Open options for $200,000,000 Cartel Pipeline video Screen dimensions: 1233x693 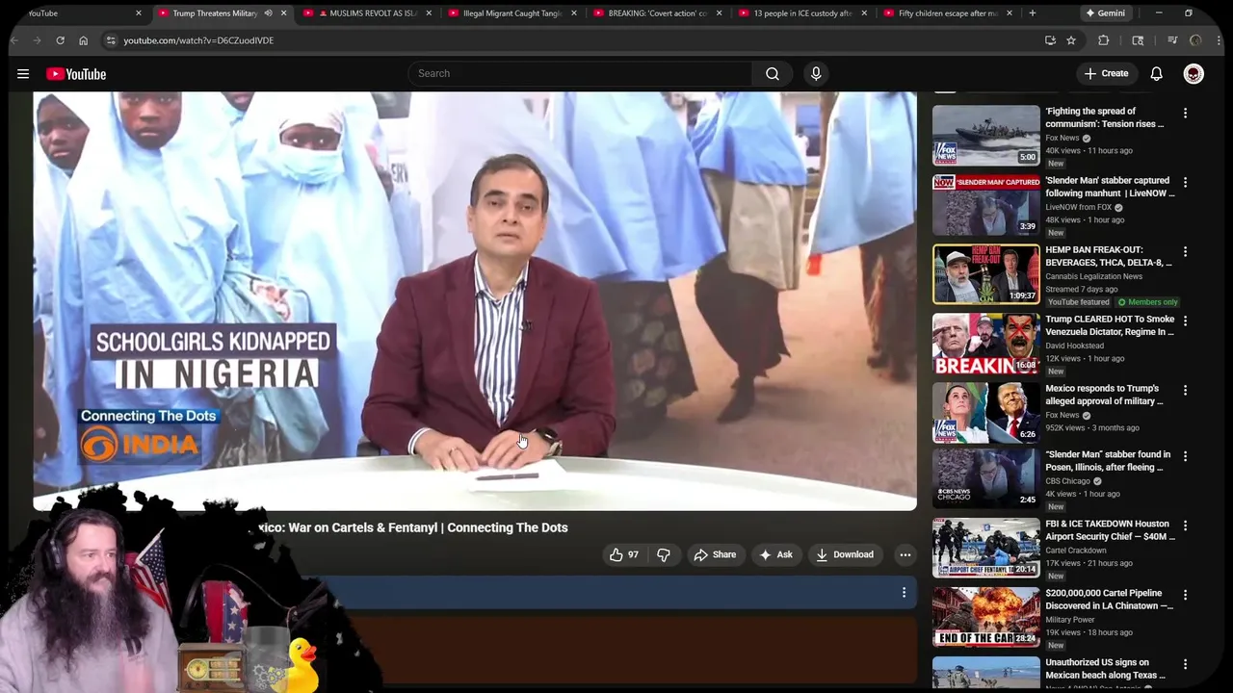pyautogui.click(x=1186, y=596)
